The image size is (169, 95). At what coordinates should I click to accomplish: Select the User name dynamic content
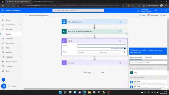[x=148, y=82]
